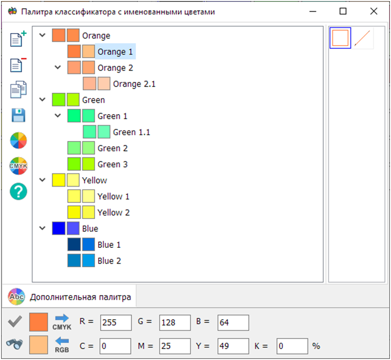Screen dimensions: 391x360
Task: Click the remove color icon
Action: point(19,65)
